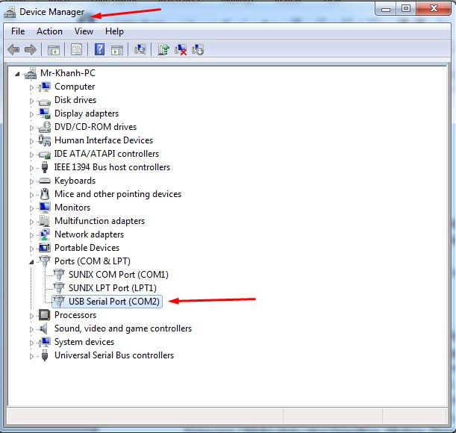Open the Help menu
The width and height of the screenshot is (456, 433).
tap(114, 31)
